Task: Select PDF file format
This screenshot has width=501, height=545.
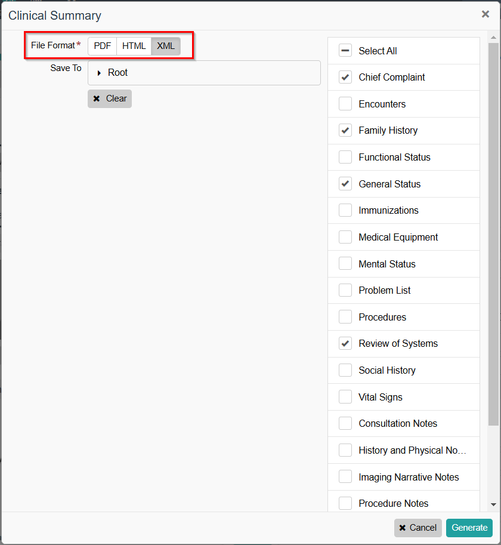Action: coord(102,47)
